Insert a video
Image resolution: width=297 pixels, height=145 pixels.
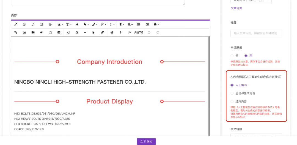tap(33, 32)
